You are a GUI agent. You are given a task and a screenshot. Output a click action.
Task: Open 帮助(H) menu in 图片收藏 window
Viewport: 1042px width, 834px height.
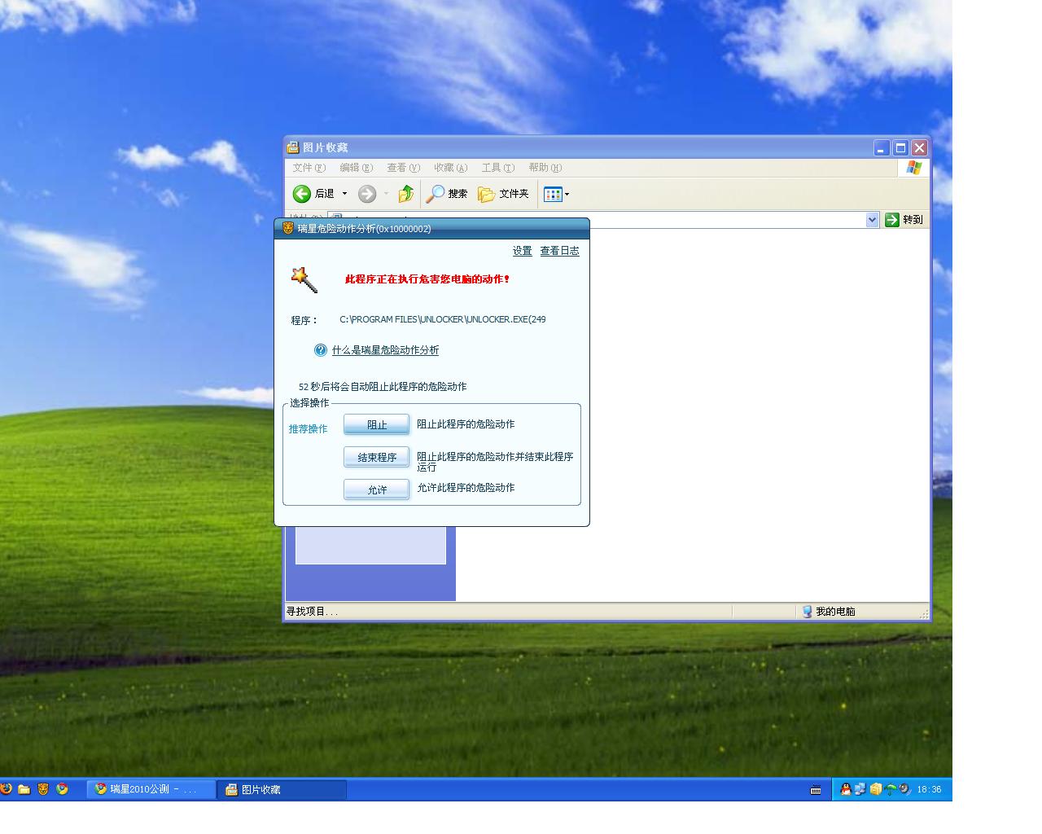point(545,168)
